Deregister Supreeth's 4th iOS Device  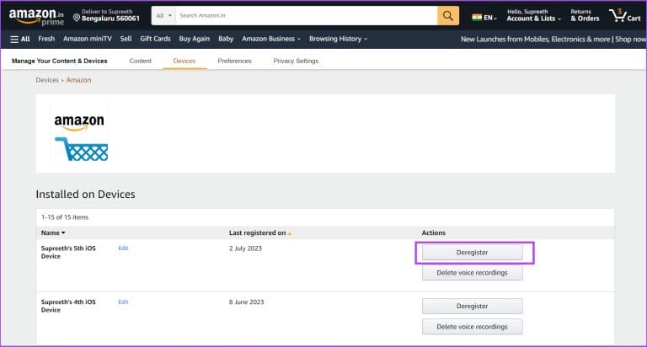(x=472, y=307)
